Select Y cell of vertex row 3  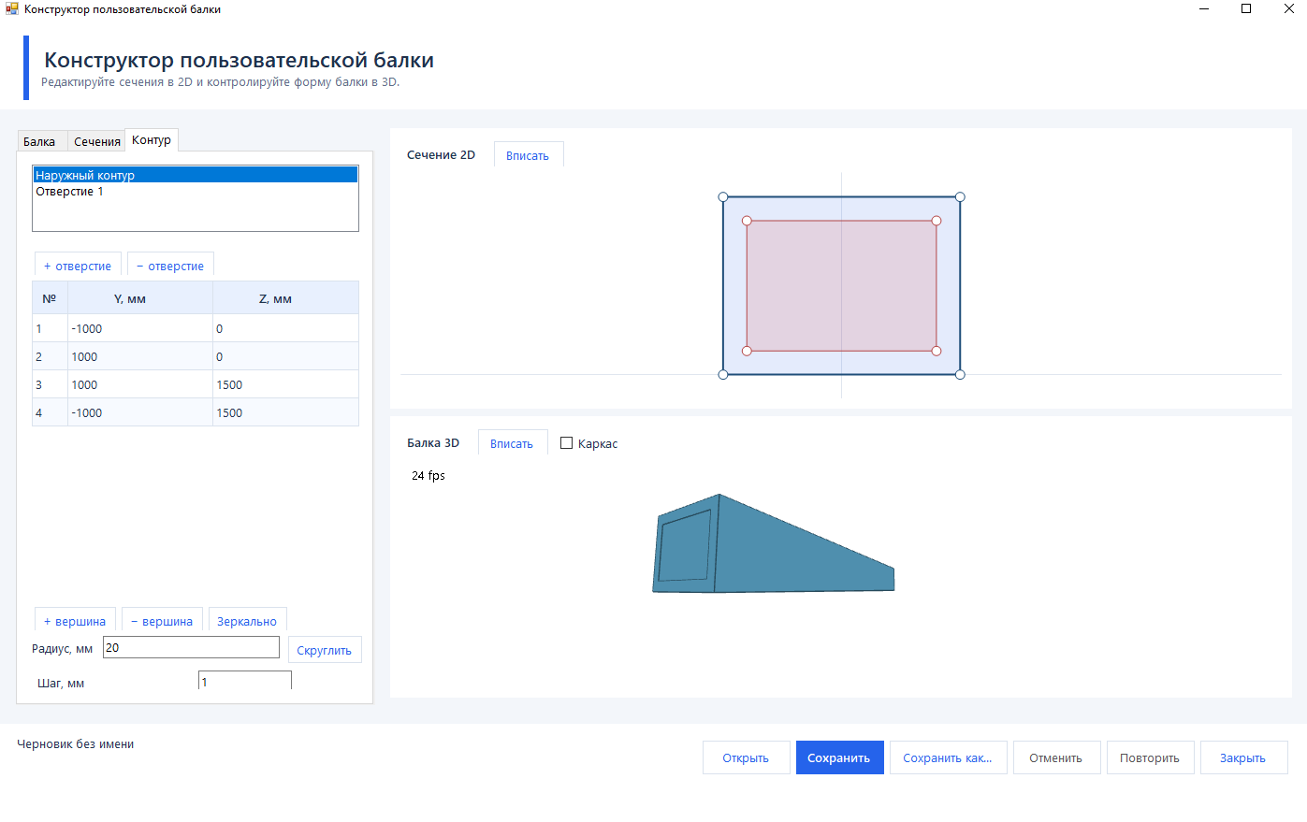(140, 384)
